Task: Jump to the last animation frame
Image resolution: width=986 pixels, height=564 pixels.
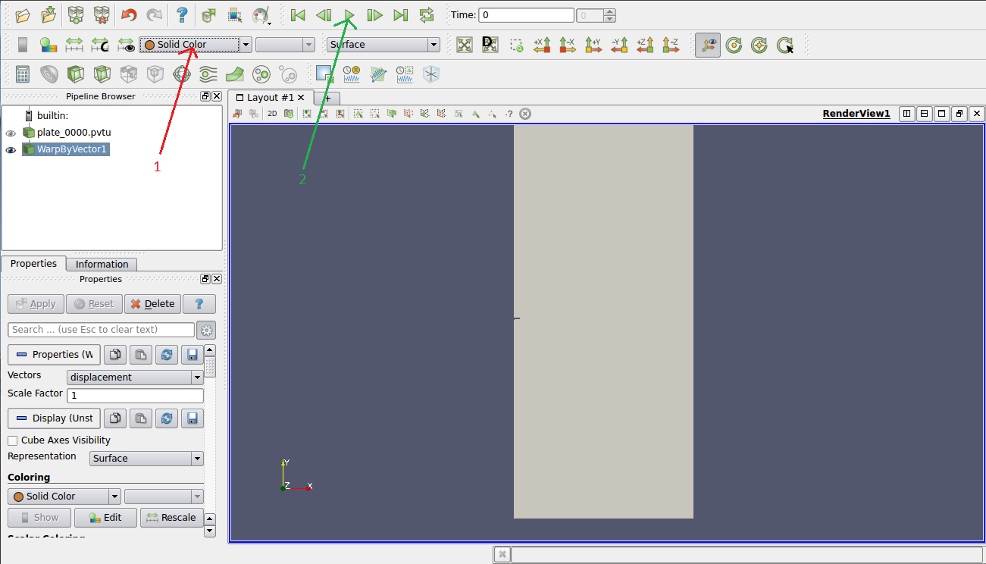Action: tap(400, 15)
